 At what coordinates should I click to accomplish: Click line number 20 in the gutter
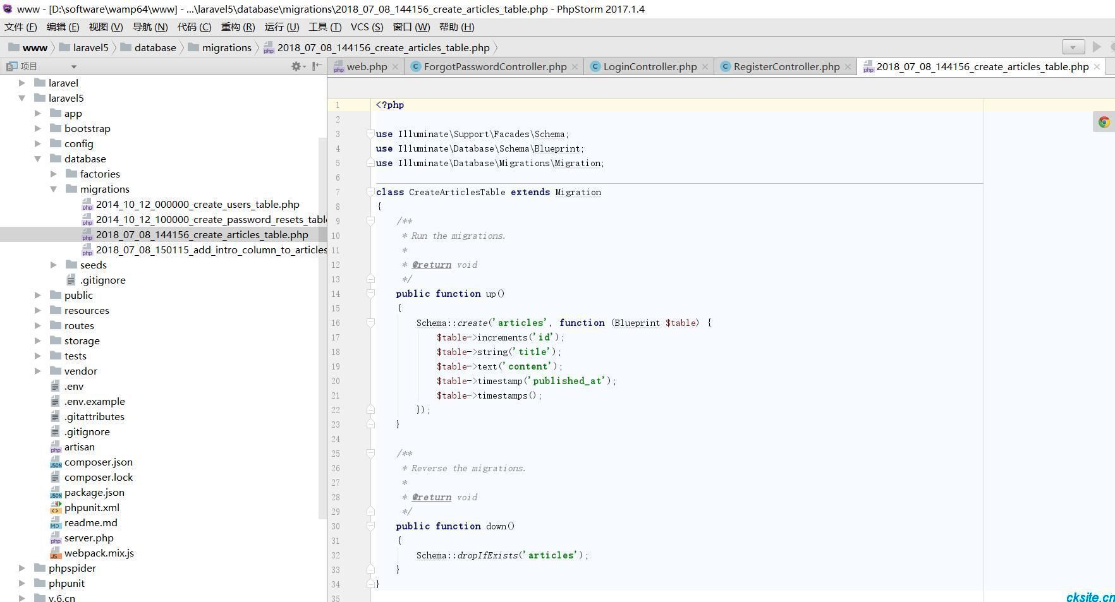click(336, 381)
